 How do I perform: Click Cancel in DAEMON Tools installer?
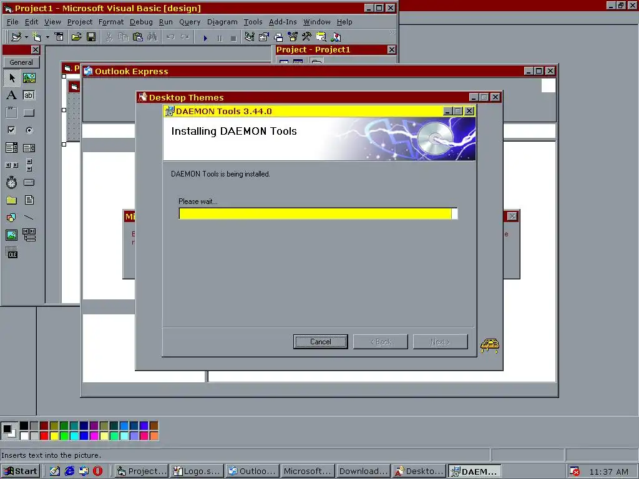[320, 342]
